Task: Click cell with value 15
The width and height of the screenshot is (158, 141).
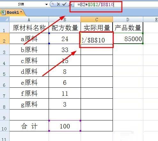Action: coord(65,60)
